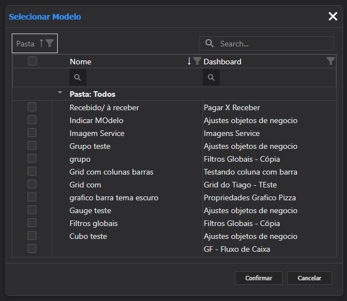Select the Cubo teste row checkbox
Image resolution: width=347 pixels, height=301 pixels.
[32, 236]
